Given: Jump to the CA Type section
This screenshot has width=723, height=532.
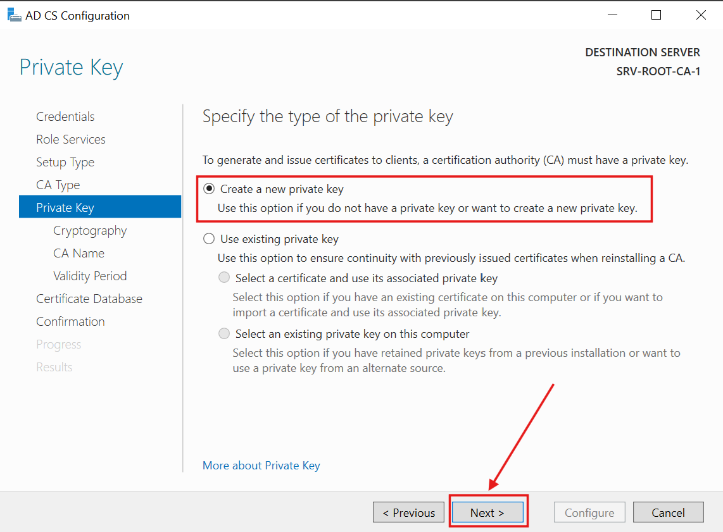Looking at the screenshot, I should click(58, 185).
